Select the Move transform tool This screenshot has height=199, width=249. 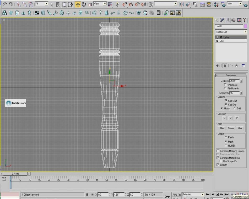pyautogui.click(x=78, y=4)
